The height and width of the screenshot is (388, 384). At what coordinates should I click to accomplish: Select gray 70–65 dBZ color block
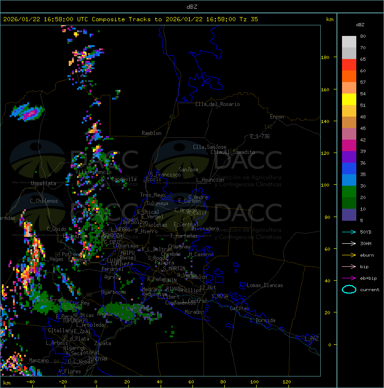coord(349,53)
